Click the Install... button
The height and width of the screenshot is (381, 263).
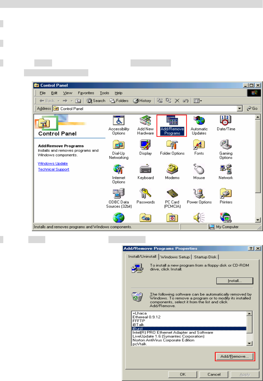[235, 281]
